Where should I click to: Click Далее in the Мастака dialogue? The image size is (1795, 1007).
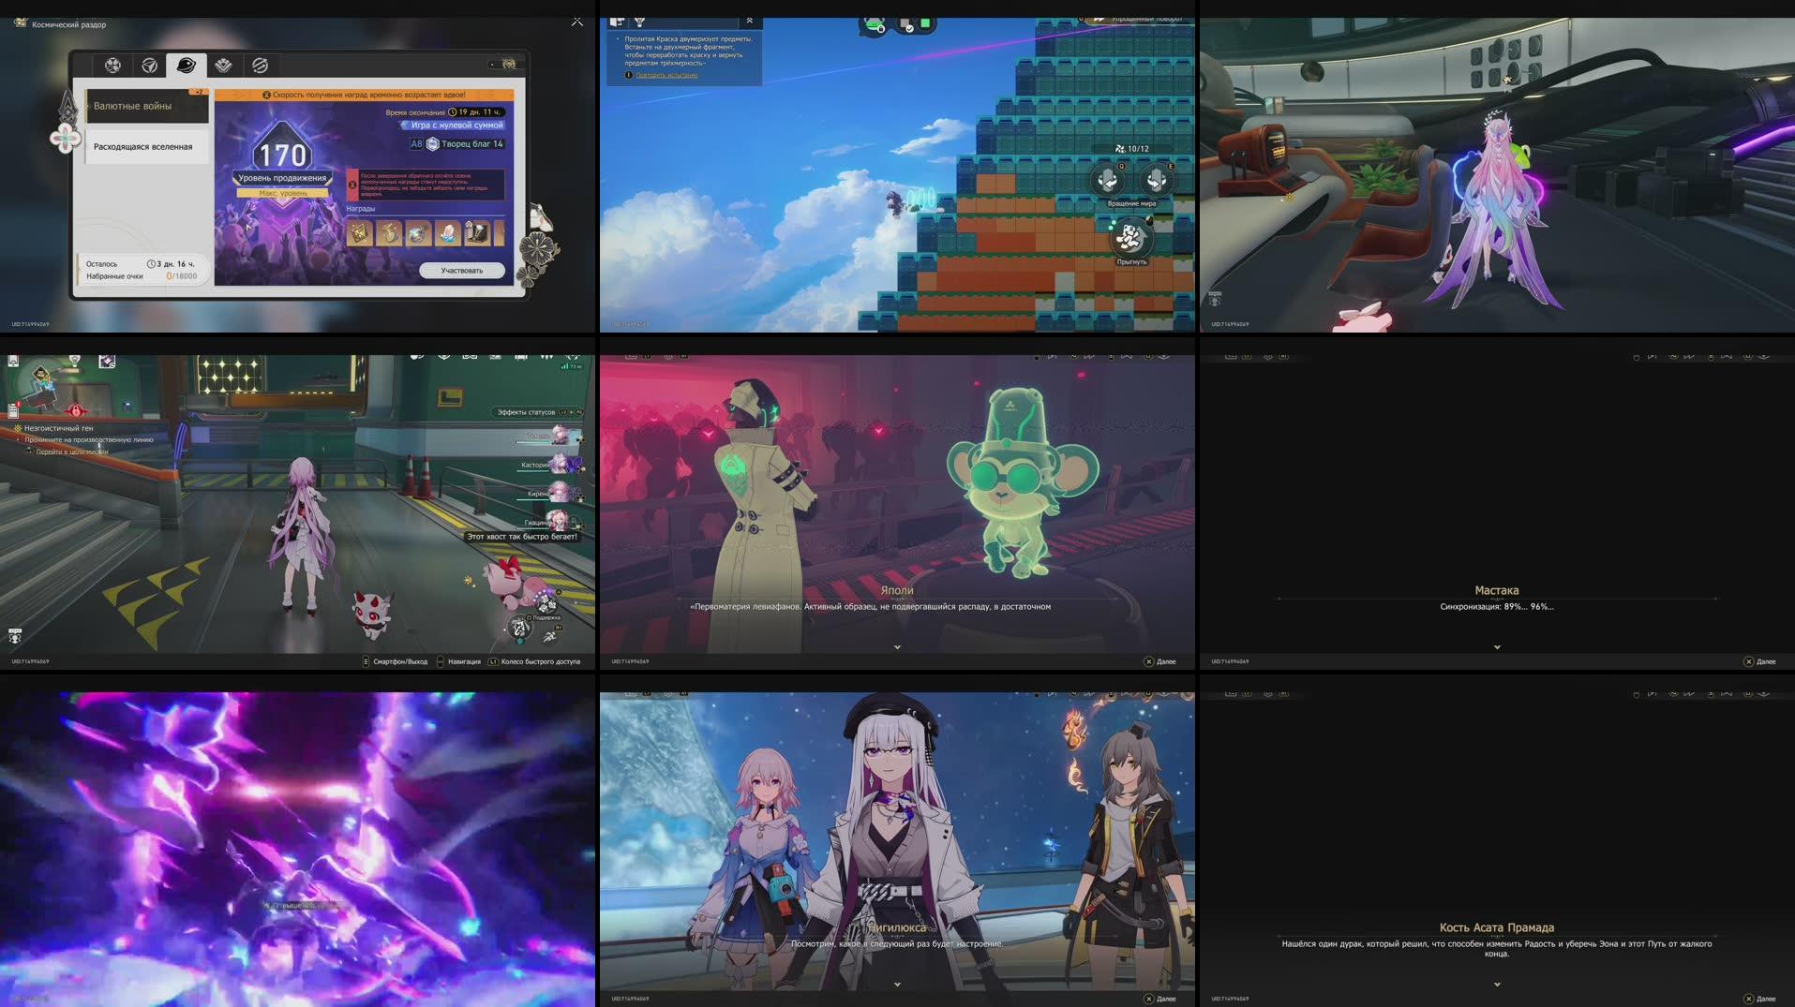(1760, 661)
